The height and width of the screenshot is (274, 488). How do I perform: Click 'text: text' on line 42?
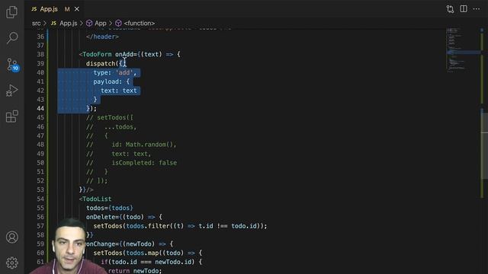(x=119, y=91)
